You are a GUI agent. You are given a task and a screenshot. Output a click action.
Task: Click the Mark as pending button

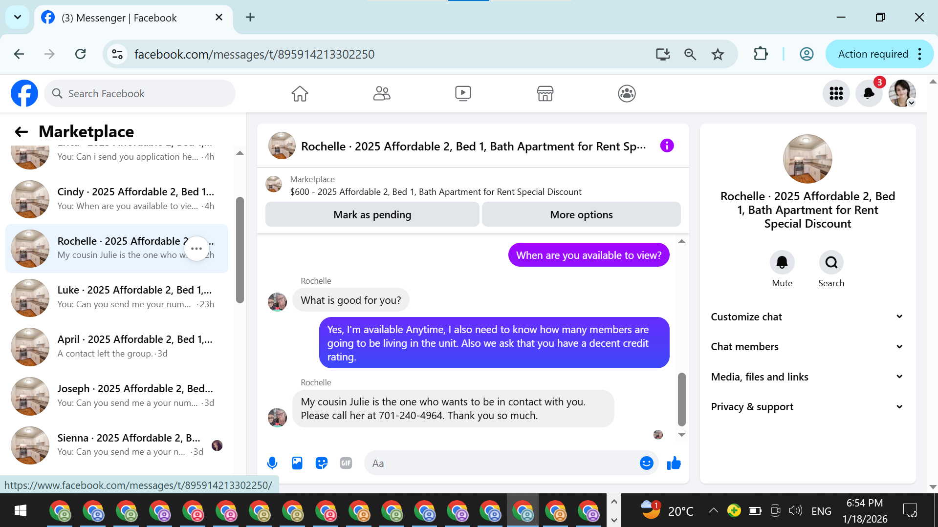coord(372,214)
